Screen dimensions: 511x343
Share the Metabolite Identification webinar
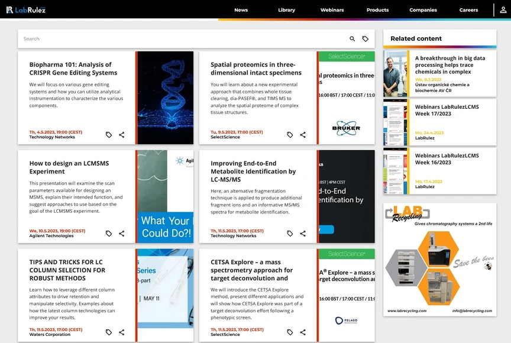coord(303,233)
